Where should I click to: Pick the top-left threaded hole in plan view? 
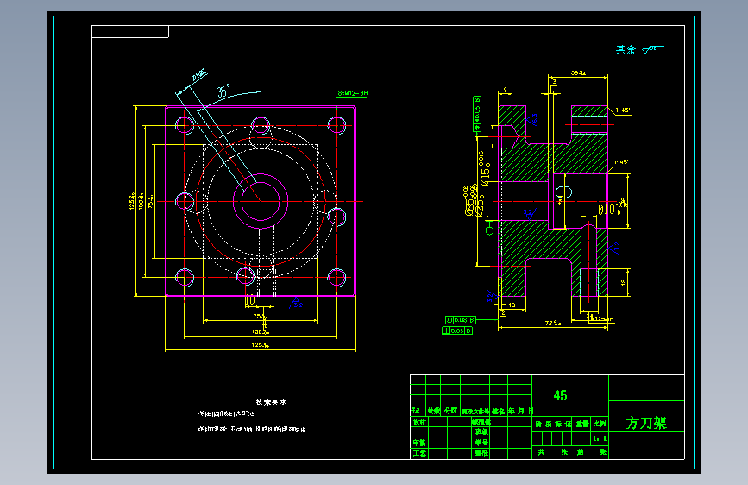pyautogui.click(x=185, y=125)
